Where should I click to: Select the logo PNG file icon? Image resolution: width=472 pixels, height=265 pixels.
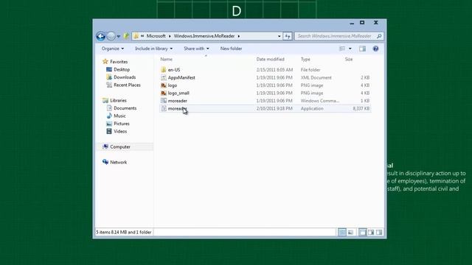(164, 85)
